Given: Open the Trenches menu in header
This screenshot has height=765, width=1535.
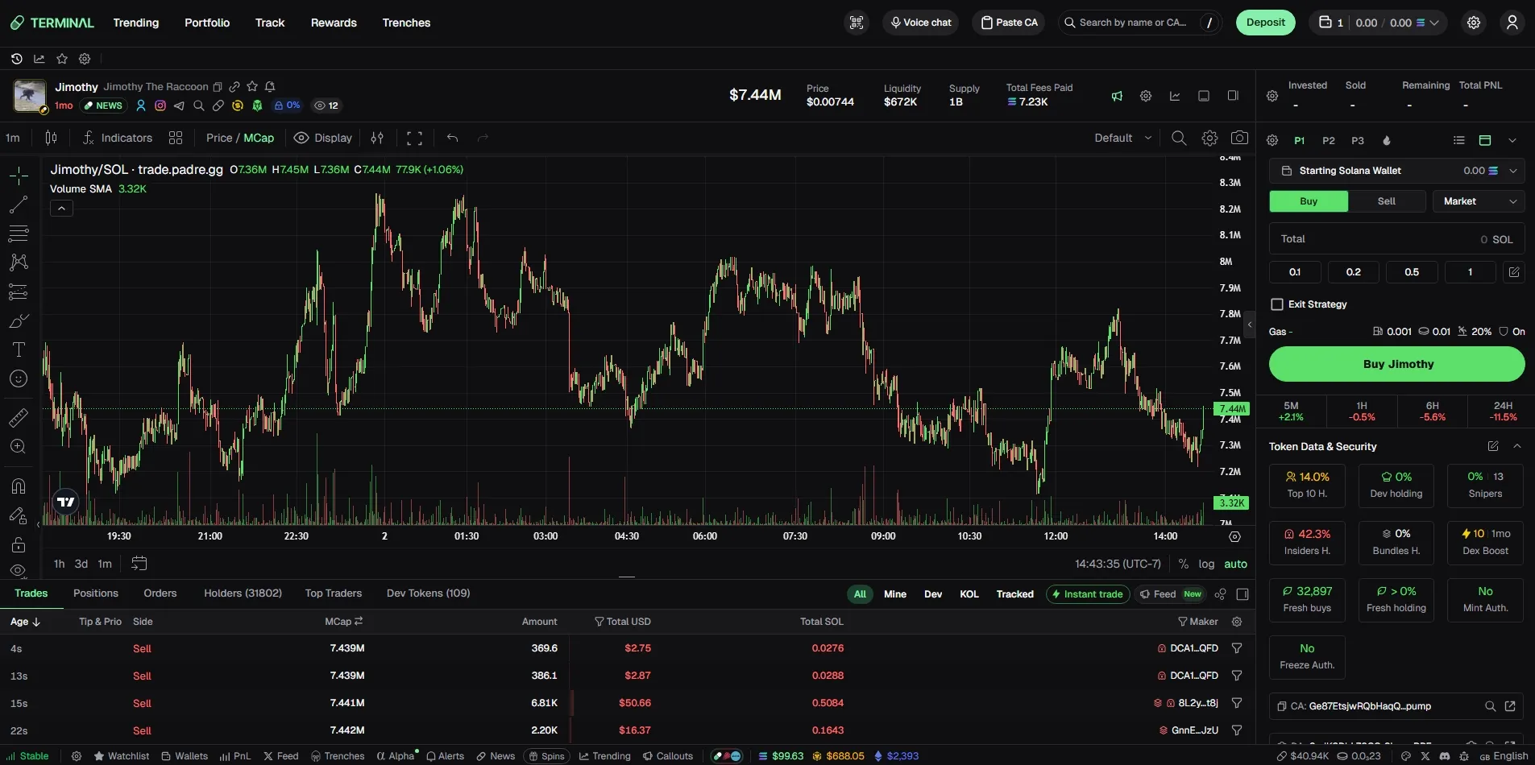Looking at the screenshot, I should click(406, 23).
